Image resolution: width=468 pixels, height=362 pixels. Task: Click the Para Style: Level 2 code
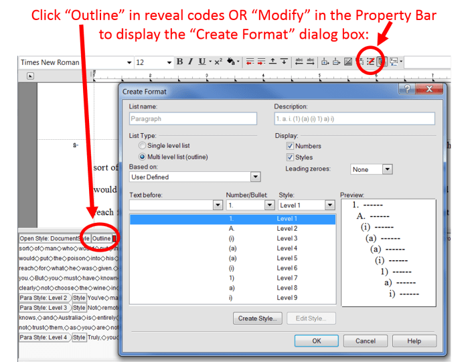(44, 298)
